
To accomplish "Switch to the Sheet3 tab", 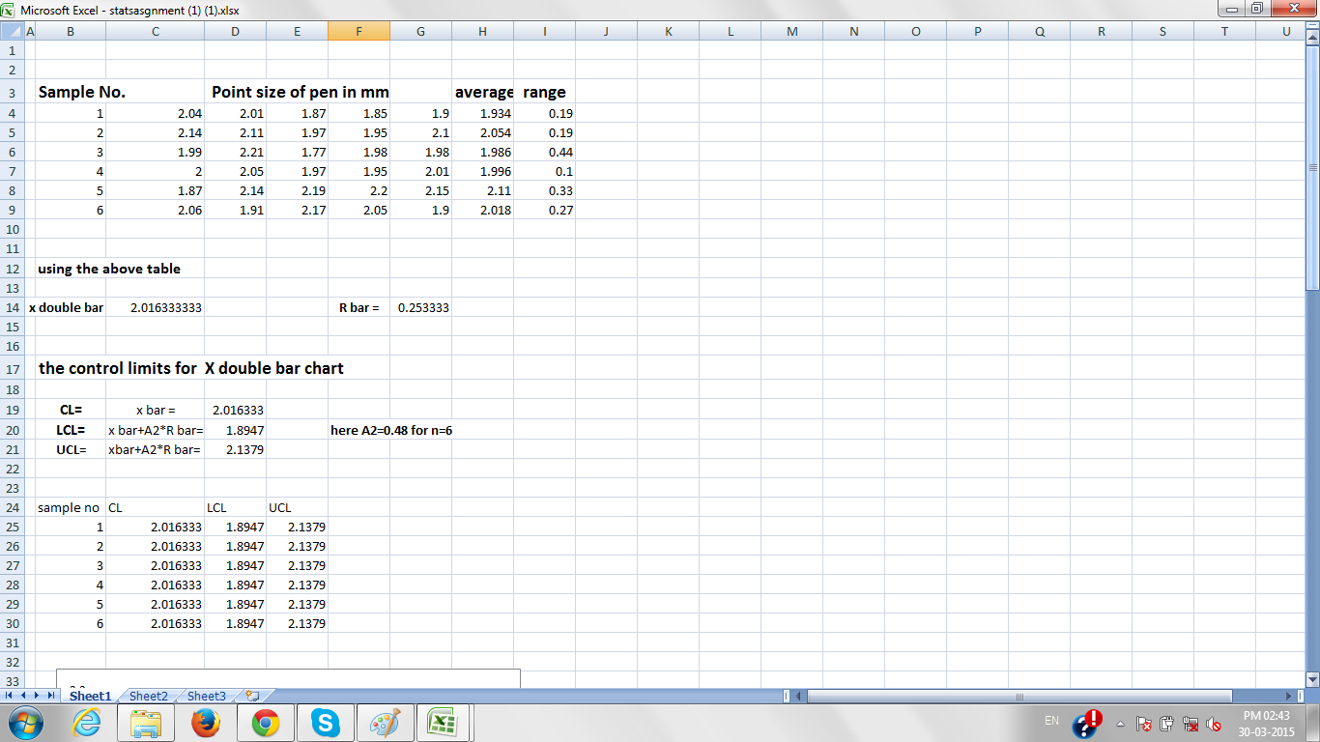I will click(x=207, y=696).
